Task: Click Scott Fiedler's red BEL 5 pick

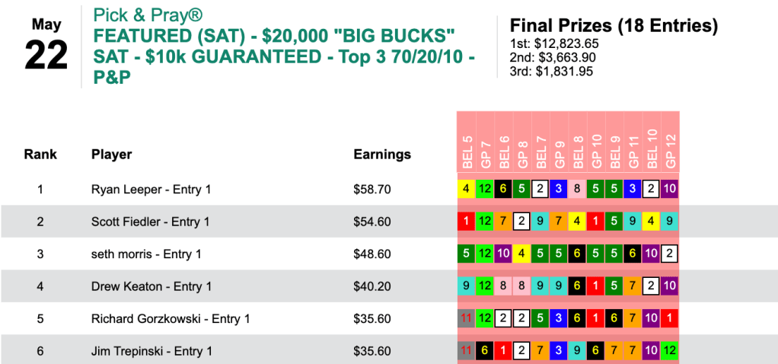Action: click(x=466, y=222)
